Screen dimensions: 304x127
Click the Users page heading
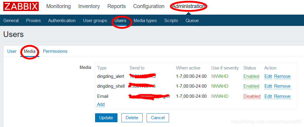point(13,35)
